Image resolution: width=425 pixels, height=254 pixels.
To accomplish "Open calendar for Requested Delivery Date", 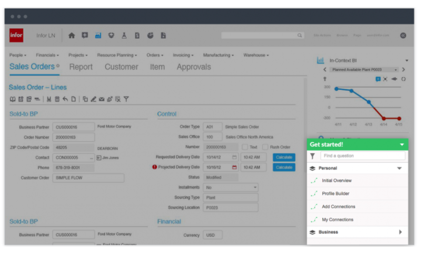I will 234,157.
